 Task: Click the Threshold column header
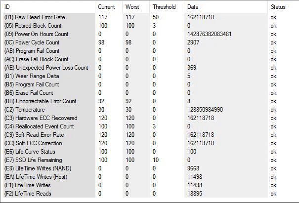(167, 7)
